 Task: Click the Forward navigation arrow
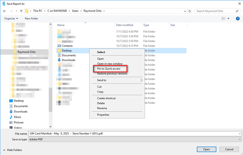point(11,11)
